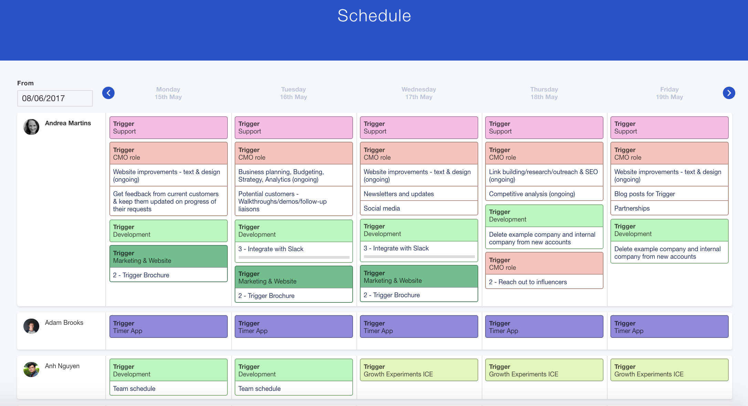Navigate to the next week
Screen dimensions: 748x406
point(728,93)
